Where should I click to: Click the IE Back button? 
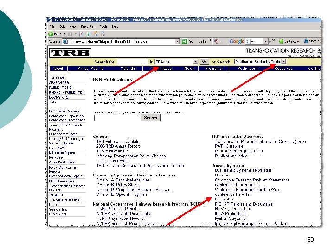[x=55, y=34]
